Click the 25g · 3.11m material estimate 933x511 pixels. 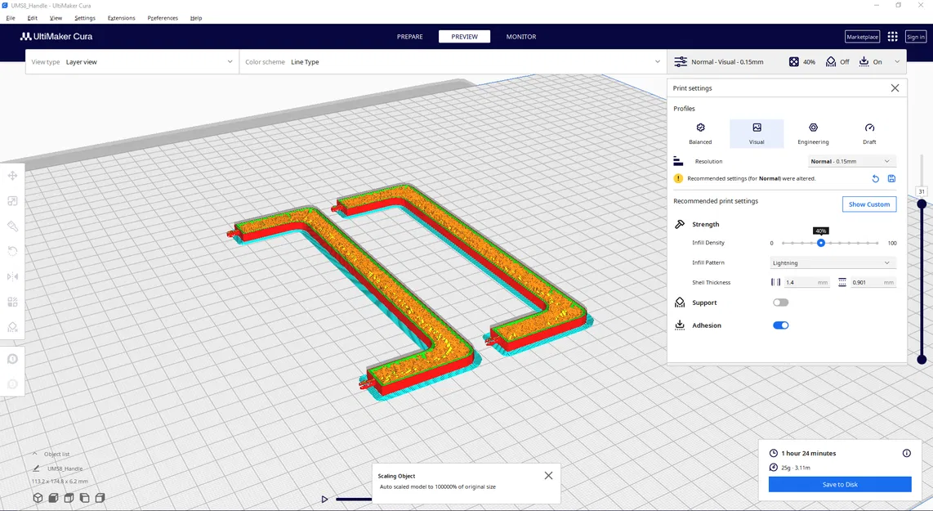[x=796, y=468]
